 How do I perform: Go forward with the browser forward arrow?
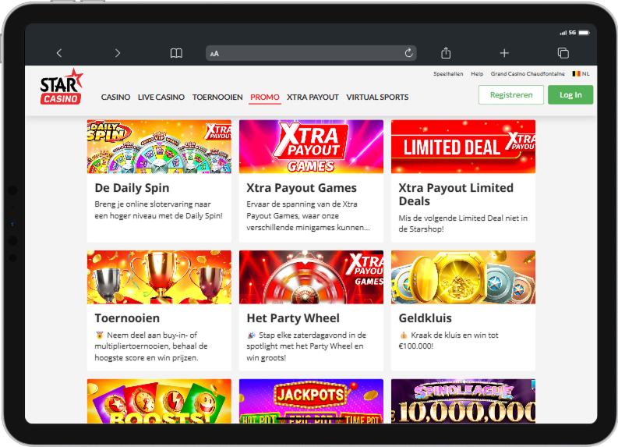(118, 53)
